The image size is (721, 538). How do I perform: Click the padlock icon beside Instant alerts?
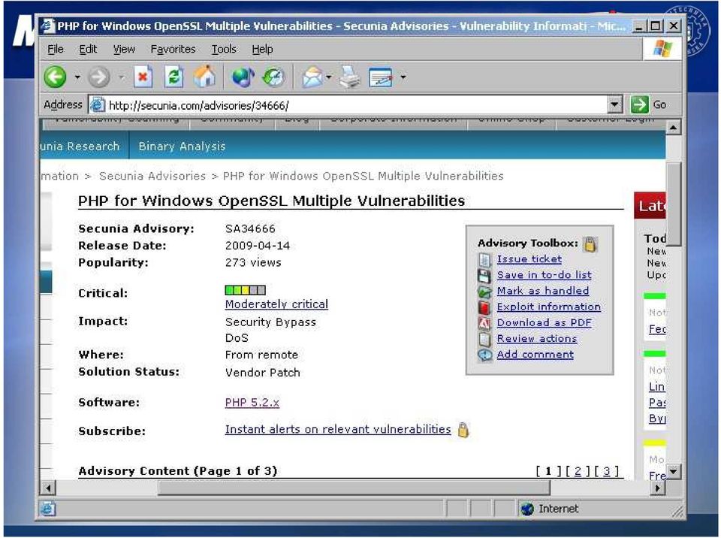coord(463,430)
